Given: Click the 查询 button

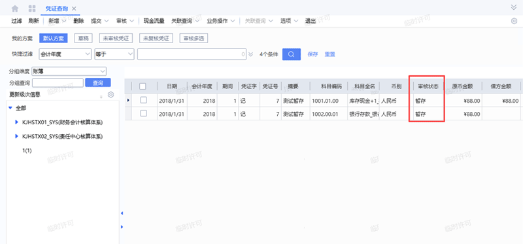Looking at the screenshot, I should click(97, 82).
